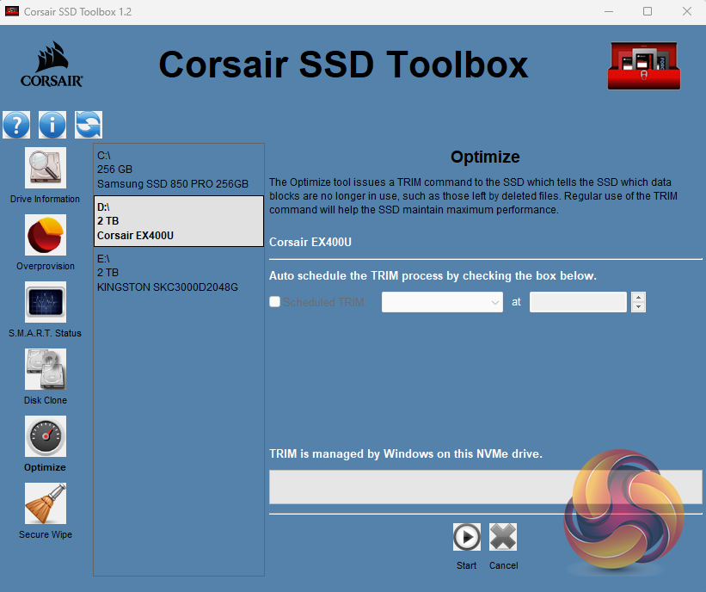Launch the Disk Clone tool
The image size is (706, 592).
click(x=46, y=370)
